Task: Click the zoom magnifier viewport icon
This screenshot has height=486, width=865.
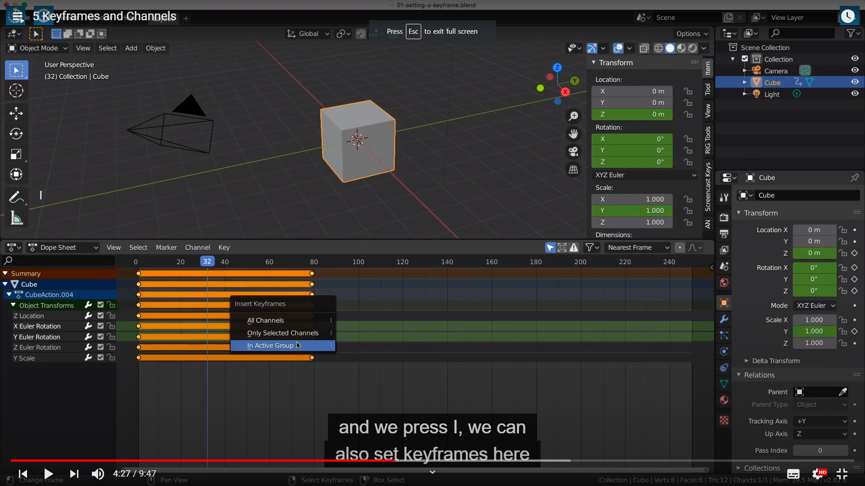Action: 574,117
